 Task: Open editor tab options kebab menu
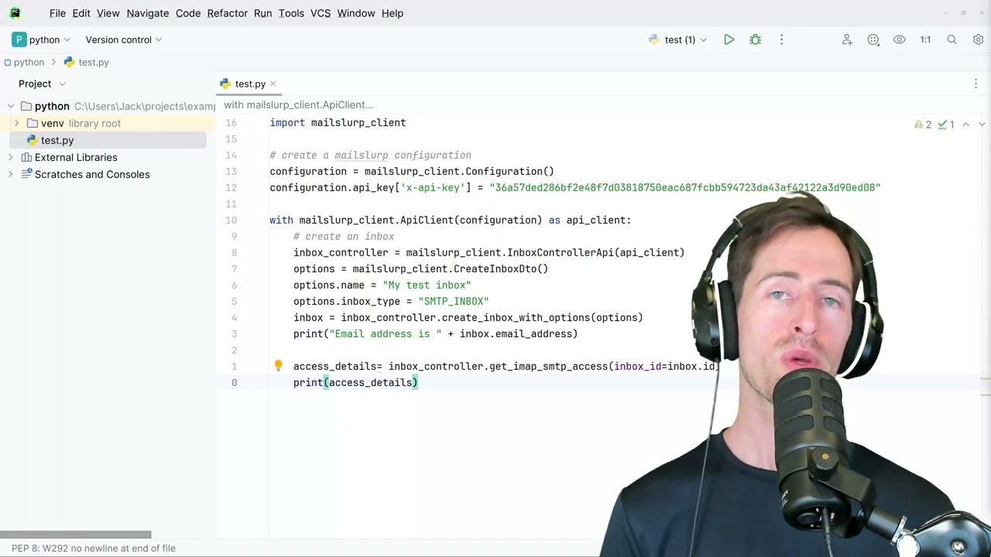[x=976, y=84]
